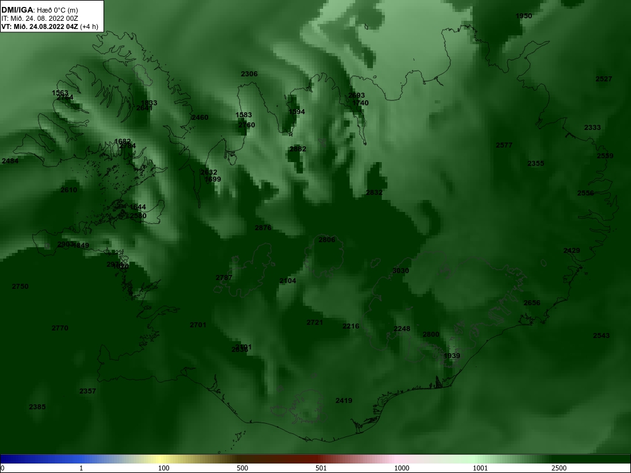Pick the value 2656
631x473 pixels.
(532, 303)
